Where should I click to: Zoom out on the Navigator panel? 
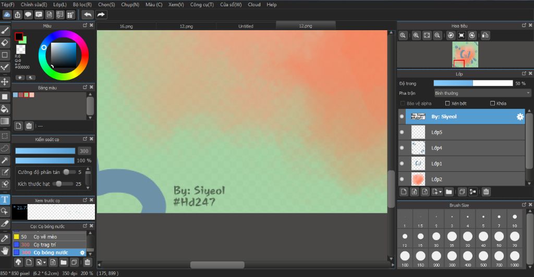[438, 35]
